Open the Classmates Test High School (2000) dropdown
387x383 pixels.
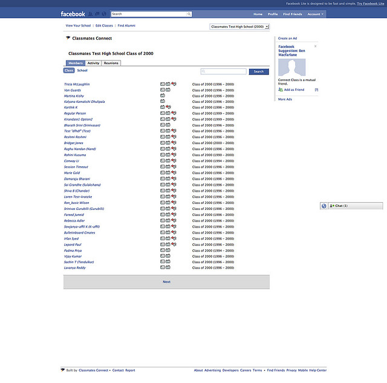coord(239,27)
